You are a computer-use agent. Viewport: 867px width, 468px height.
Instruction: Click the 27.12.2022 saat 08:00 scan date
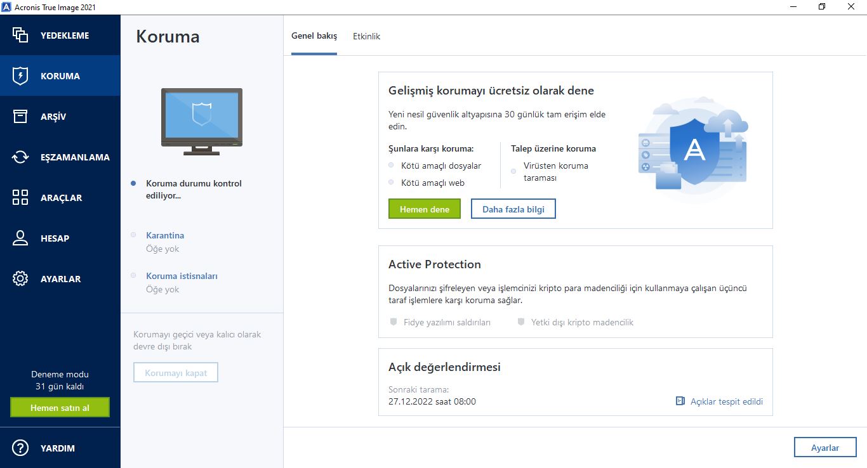point(432,401)
